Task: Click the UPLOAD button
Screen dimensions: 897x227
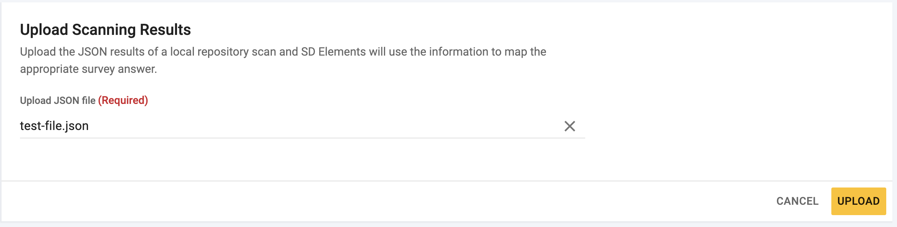Action: pos(859,201)
